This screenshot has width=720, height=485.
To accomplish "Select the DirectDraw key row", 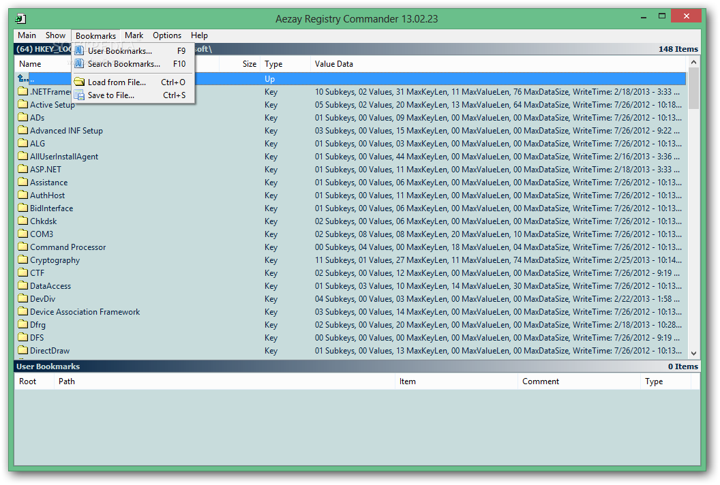I will pyautogui.click(x=350, y=351).
